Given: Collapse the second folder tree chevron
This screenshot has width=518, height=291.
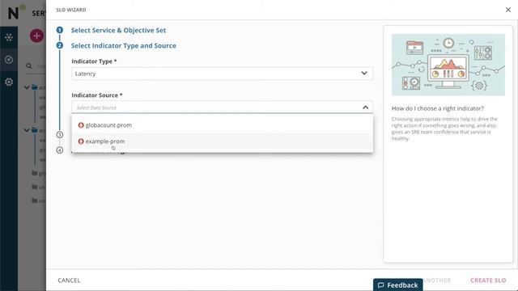Looking at the screenshot, I should pyautogui.click(x=27, y=130).
